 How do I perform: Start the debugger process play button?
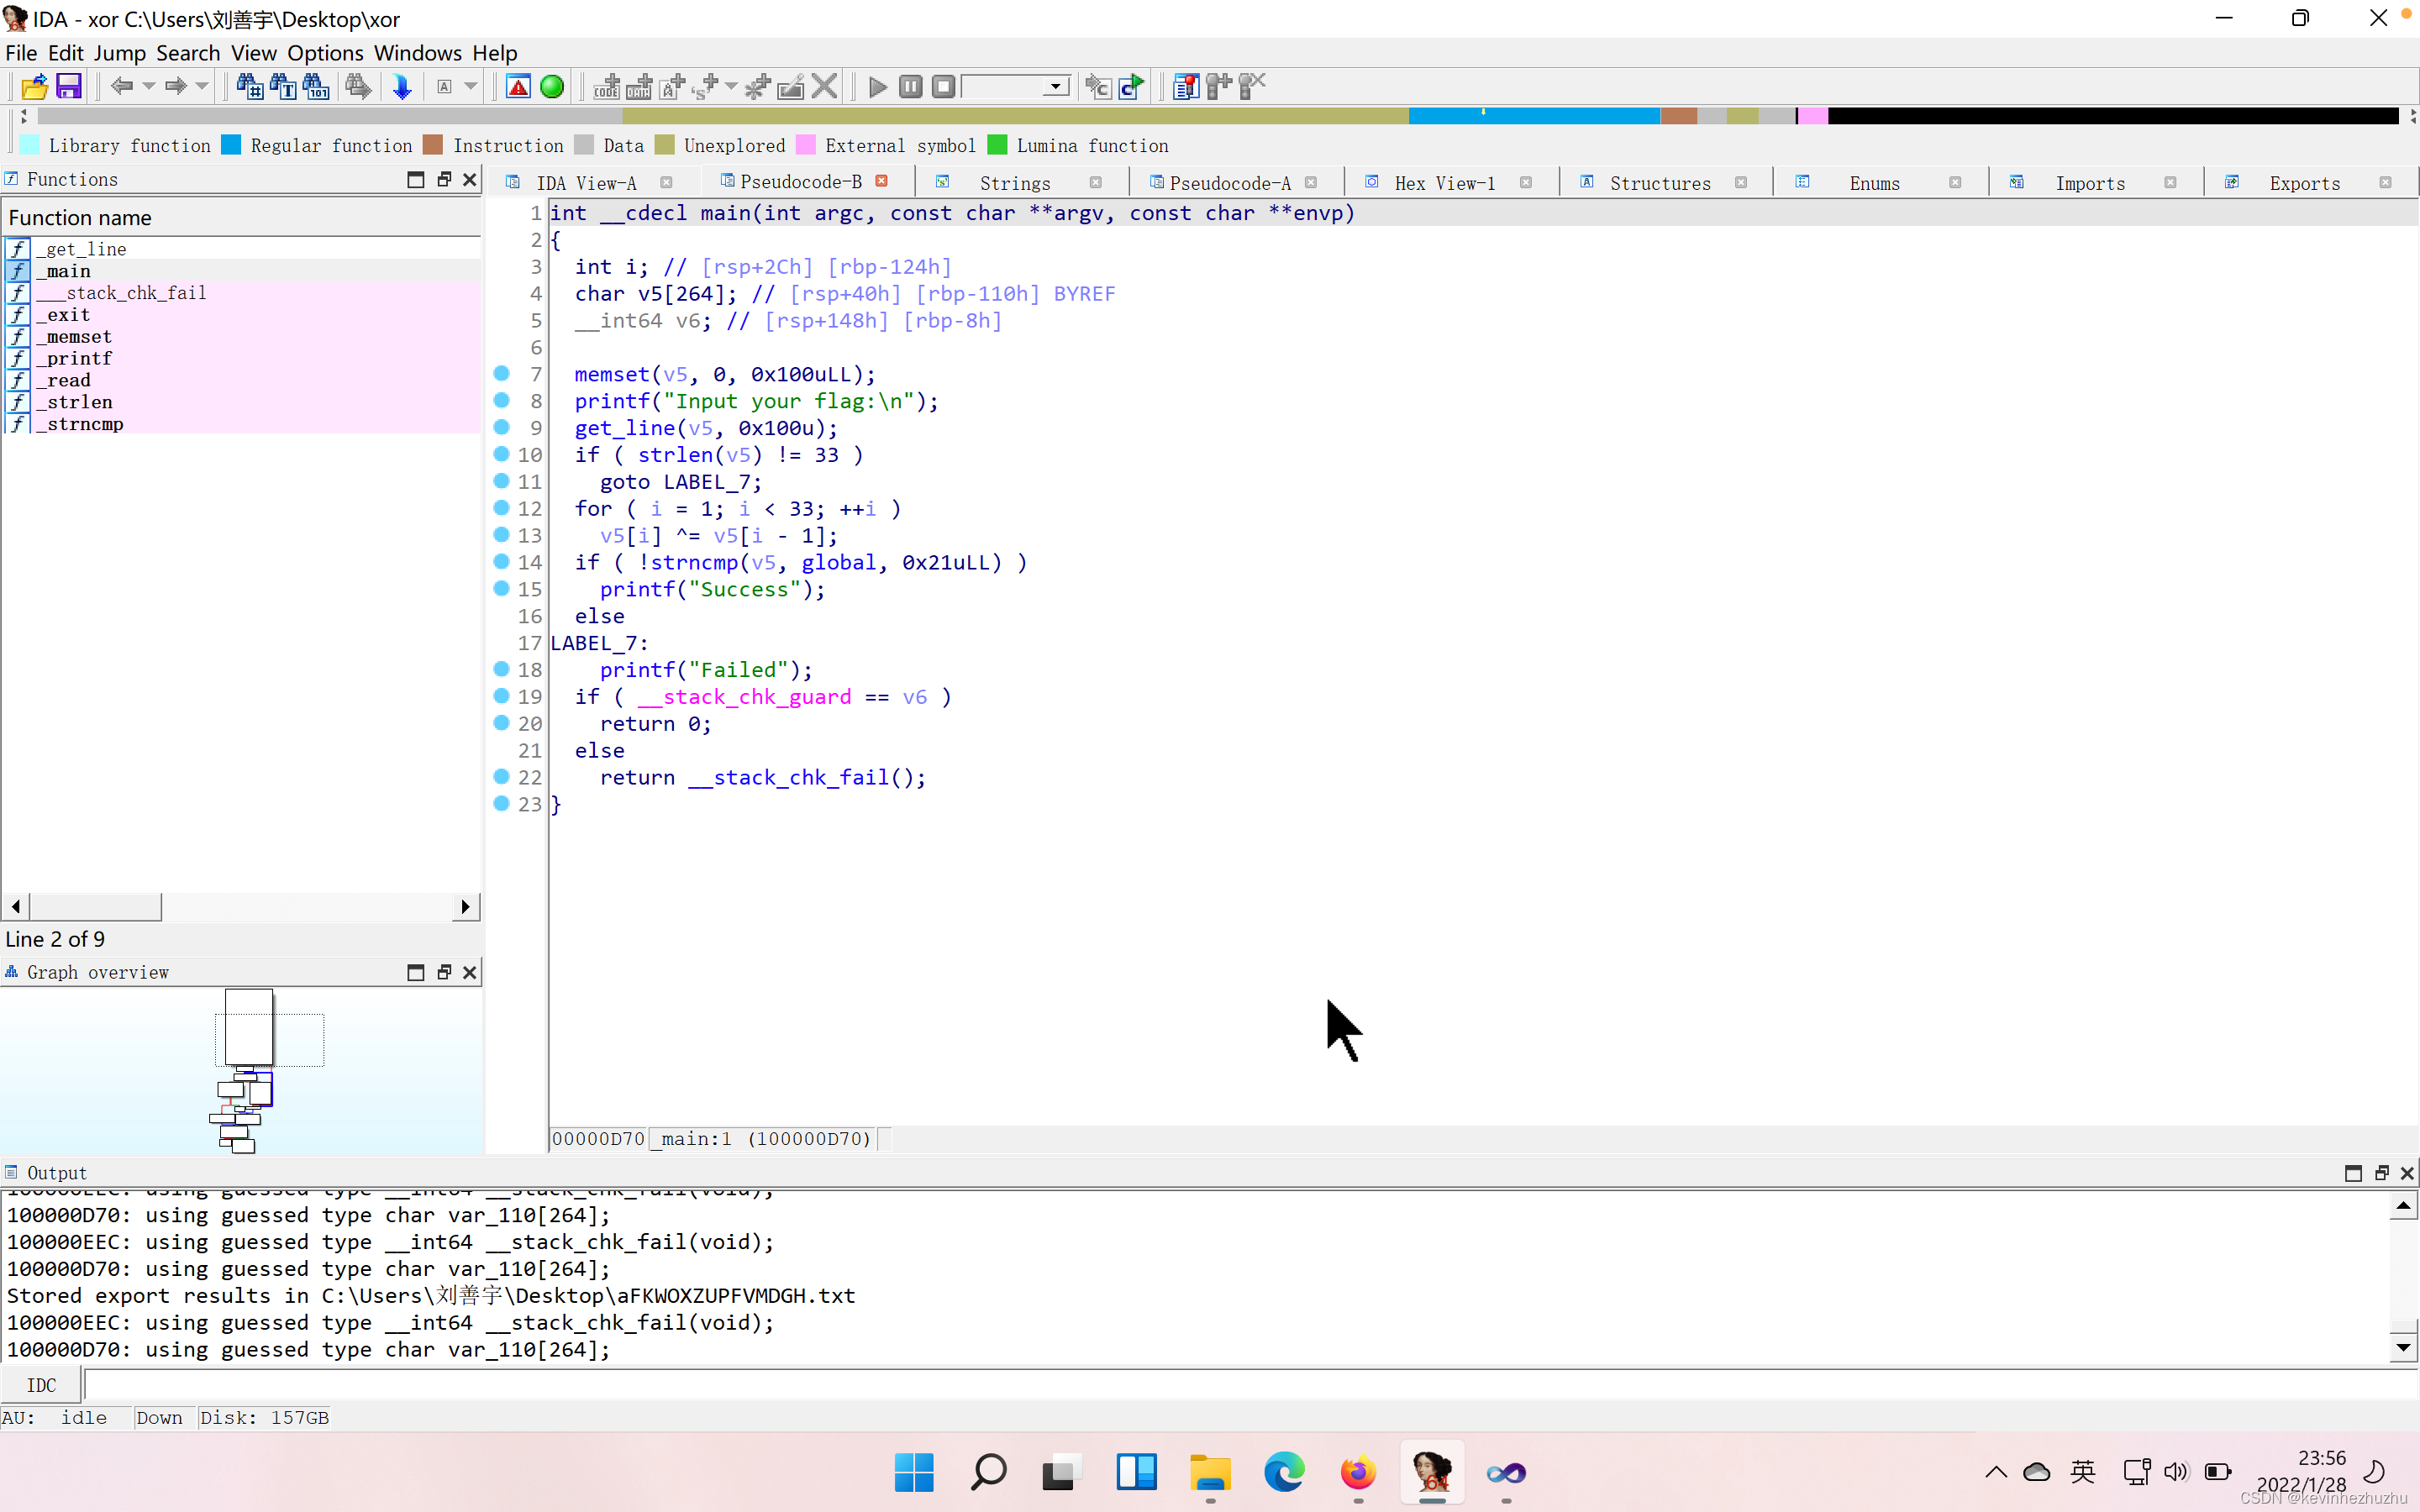[x=877, y=87]
